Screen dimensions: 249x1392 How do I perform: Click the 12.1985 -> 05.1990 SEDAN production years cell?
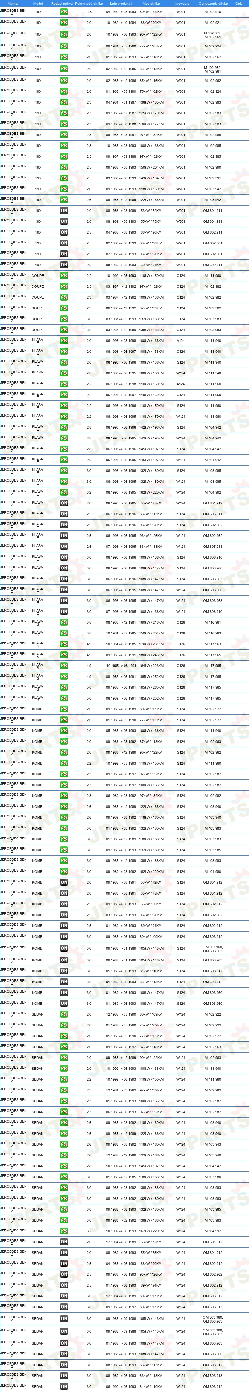coord(121,1014)
